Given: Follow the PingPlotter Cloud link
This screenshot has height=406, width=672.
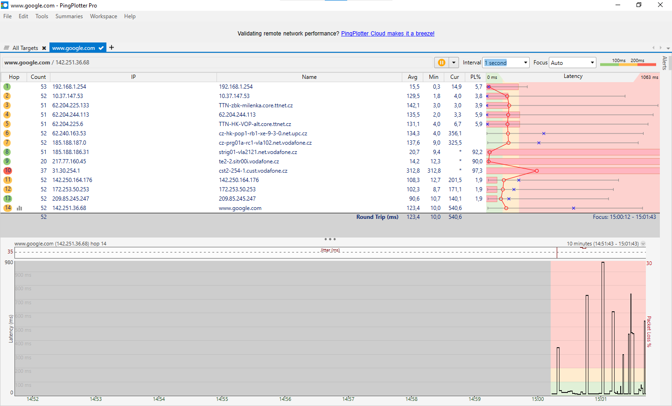Looking at the screenshot, I should coord(387,34).
